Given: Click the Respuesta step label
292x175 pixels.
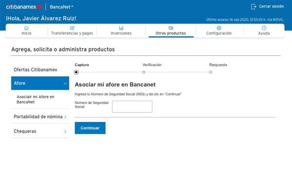Looking at the screenshot, I should [x=218, y=65].
